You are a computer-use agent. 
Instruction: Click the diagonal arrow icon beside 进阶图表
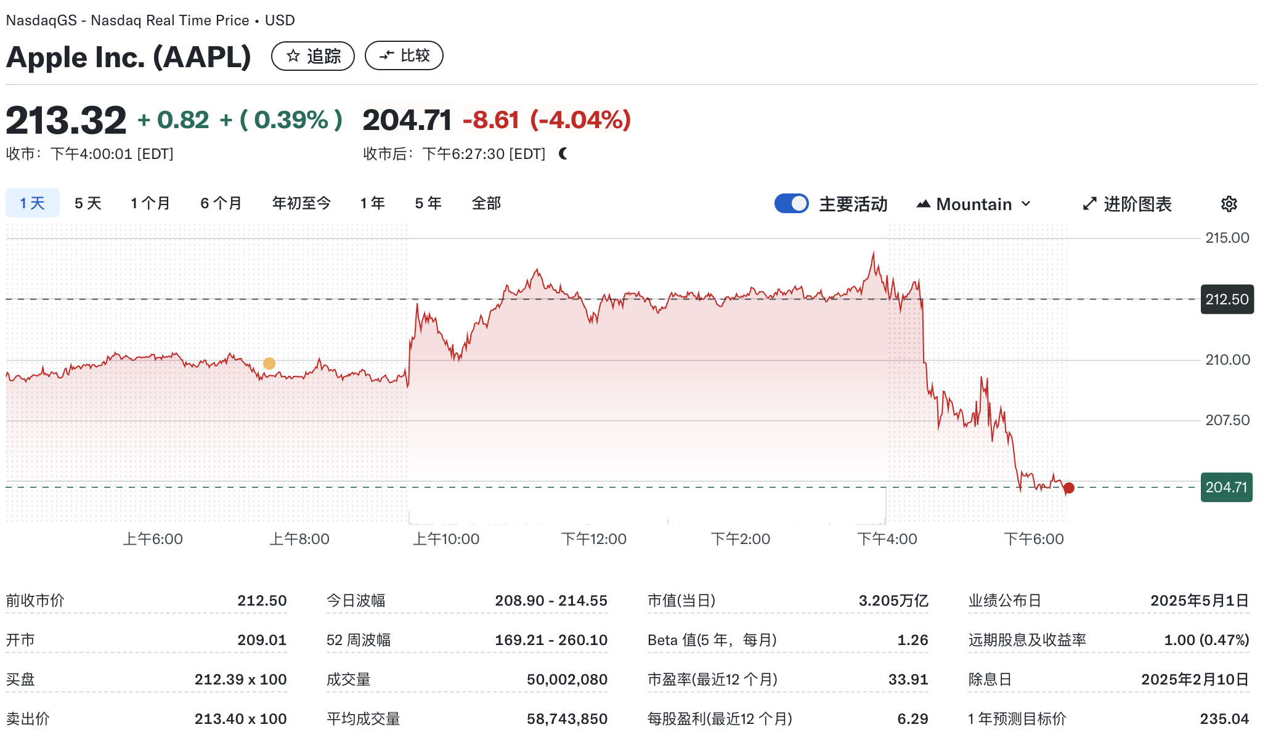[1090, 203]
